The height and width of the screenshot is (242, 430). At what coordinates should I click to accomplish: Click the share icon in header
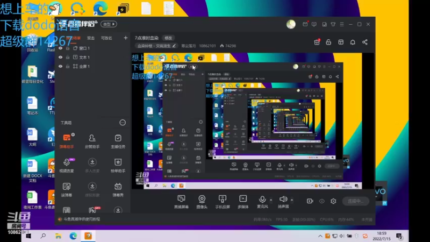pyautogui.click(x=365, y=42)
